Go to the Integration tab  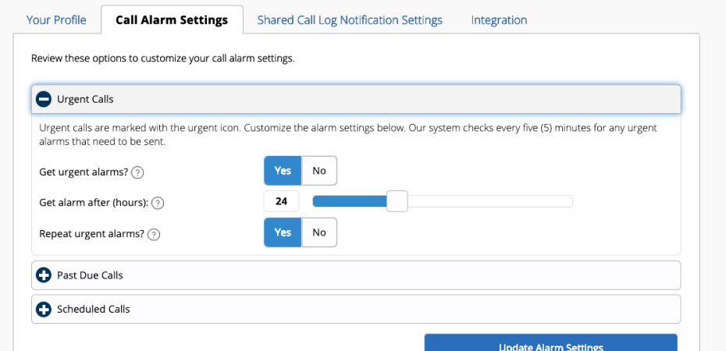point(499,20)
